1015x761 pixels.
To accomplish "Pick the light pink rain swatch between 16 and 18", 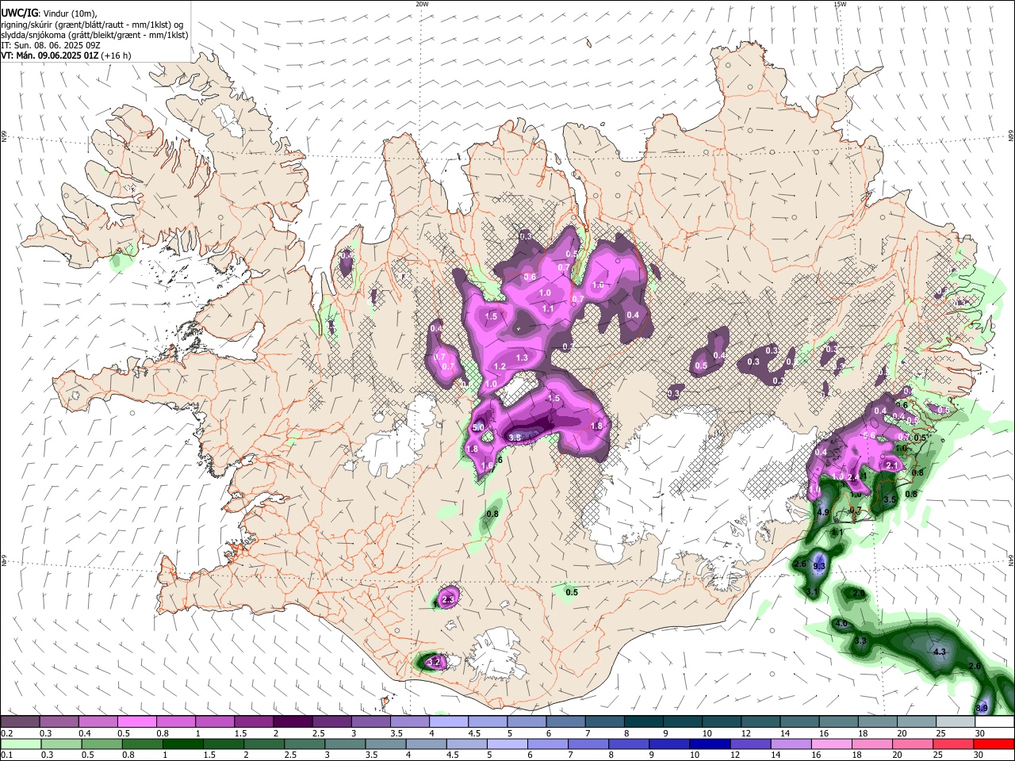I will point(833,744).
